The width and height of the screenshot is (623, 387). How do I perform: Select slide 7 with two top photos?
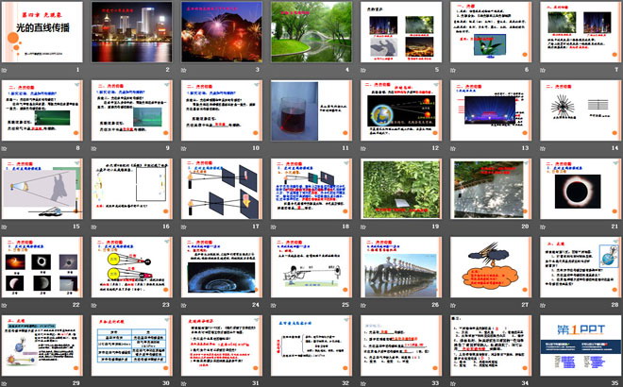(581, 32)
